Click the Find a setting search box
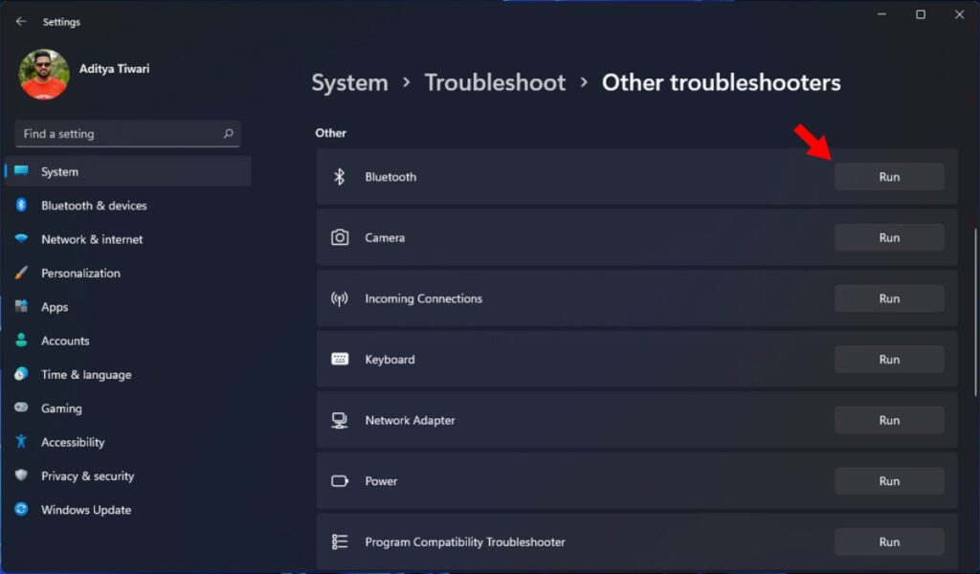The image size is (980, 574). tap(127, 133)
